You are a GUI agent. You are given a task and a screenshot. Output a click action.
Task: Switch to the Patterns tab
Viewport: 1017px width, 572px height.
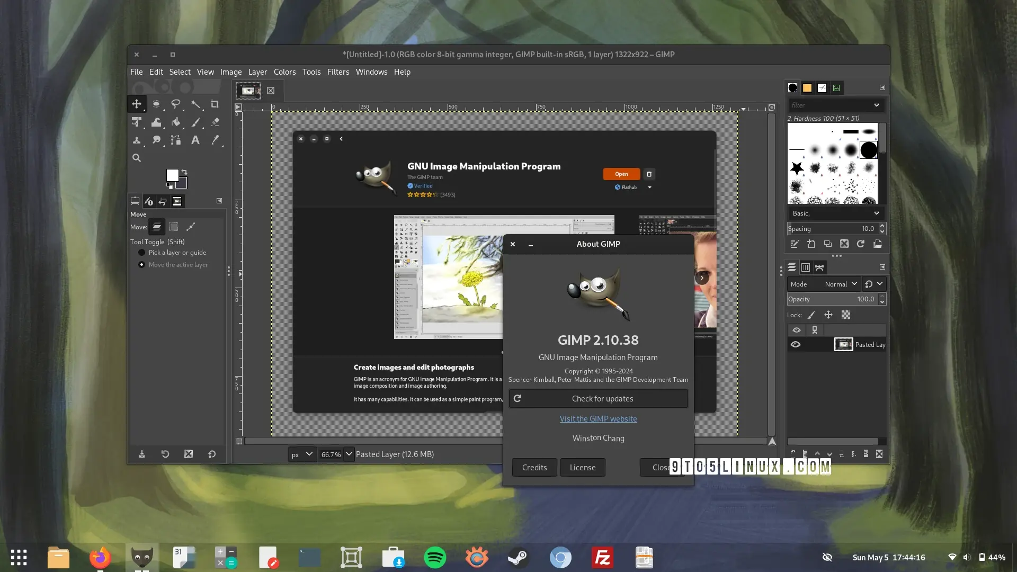click(807, 88)
